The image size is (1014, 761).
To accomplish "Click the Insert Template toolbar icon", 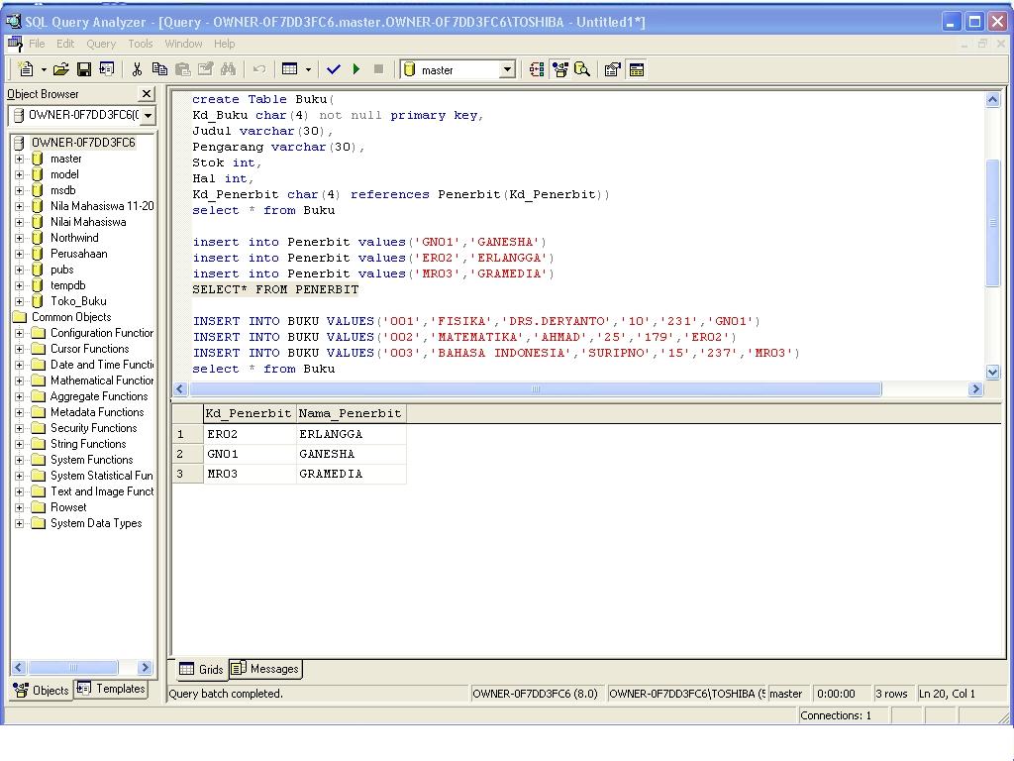I will click(x=107, y=69).
